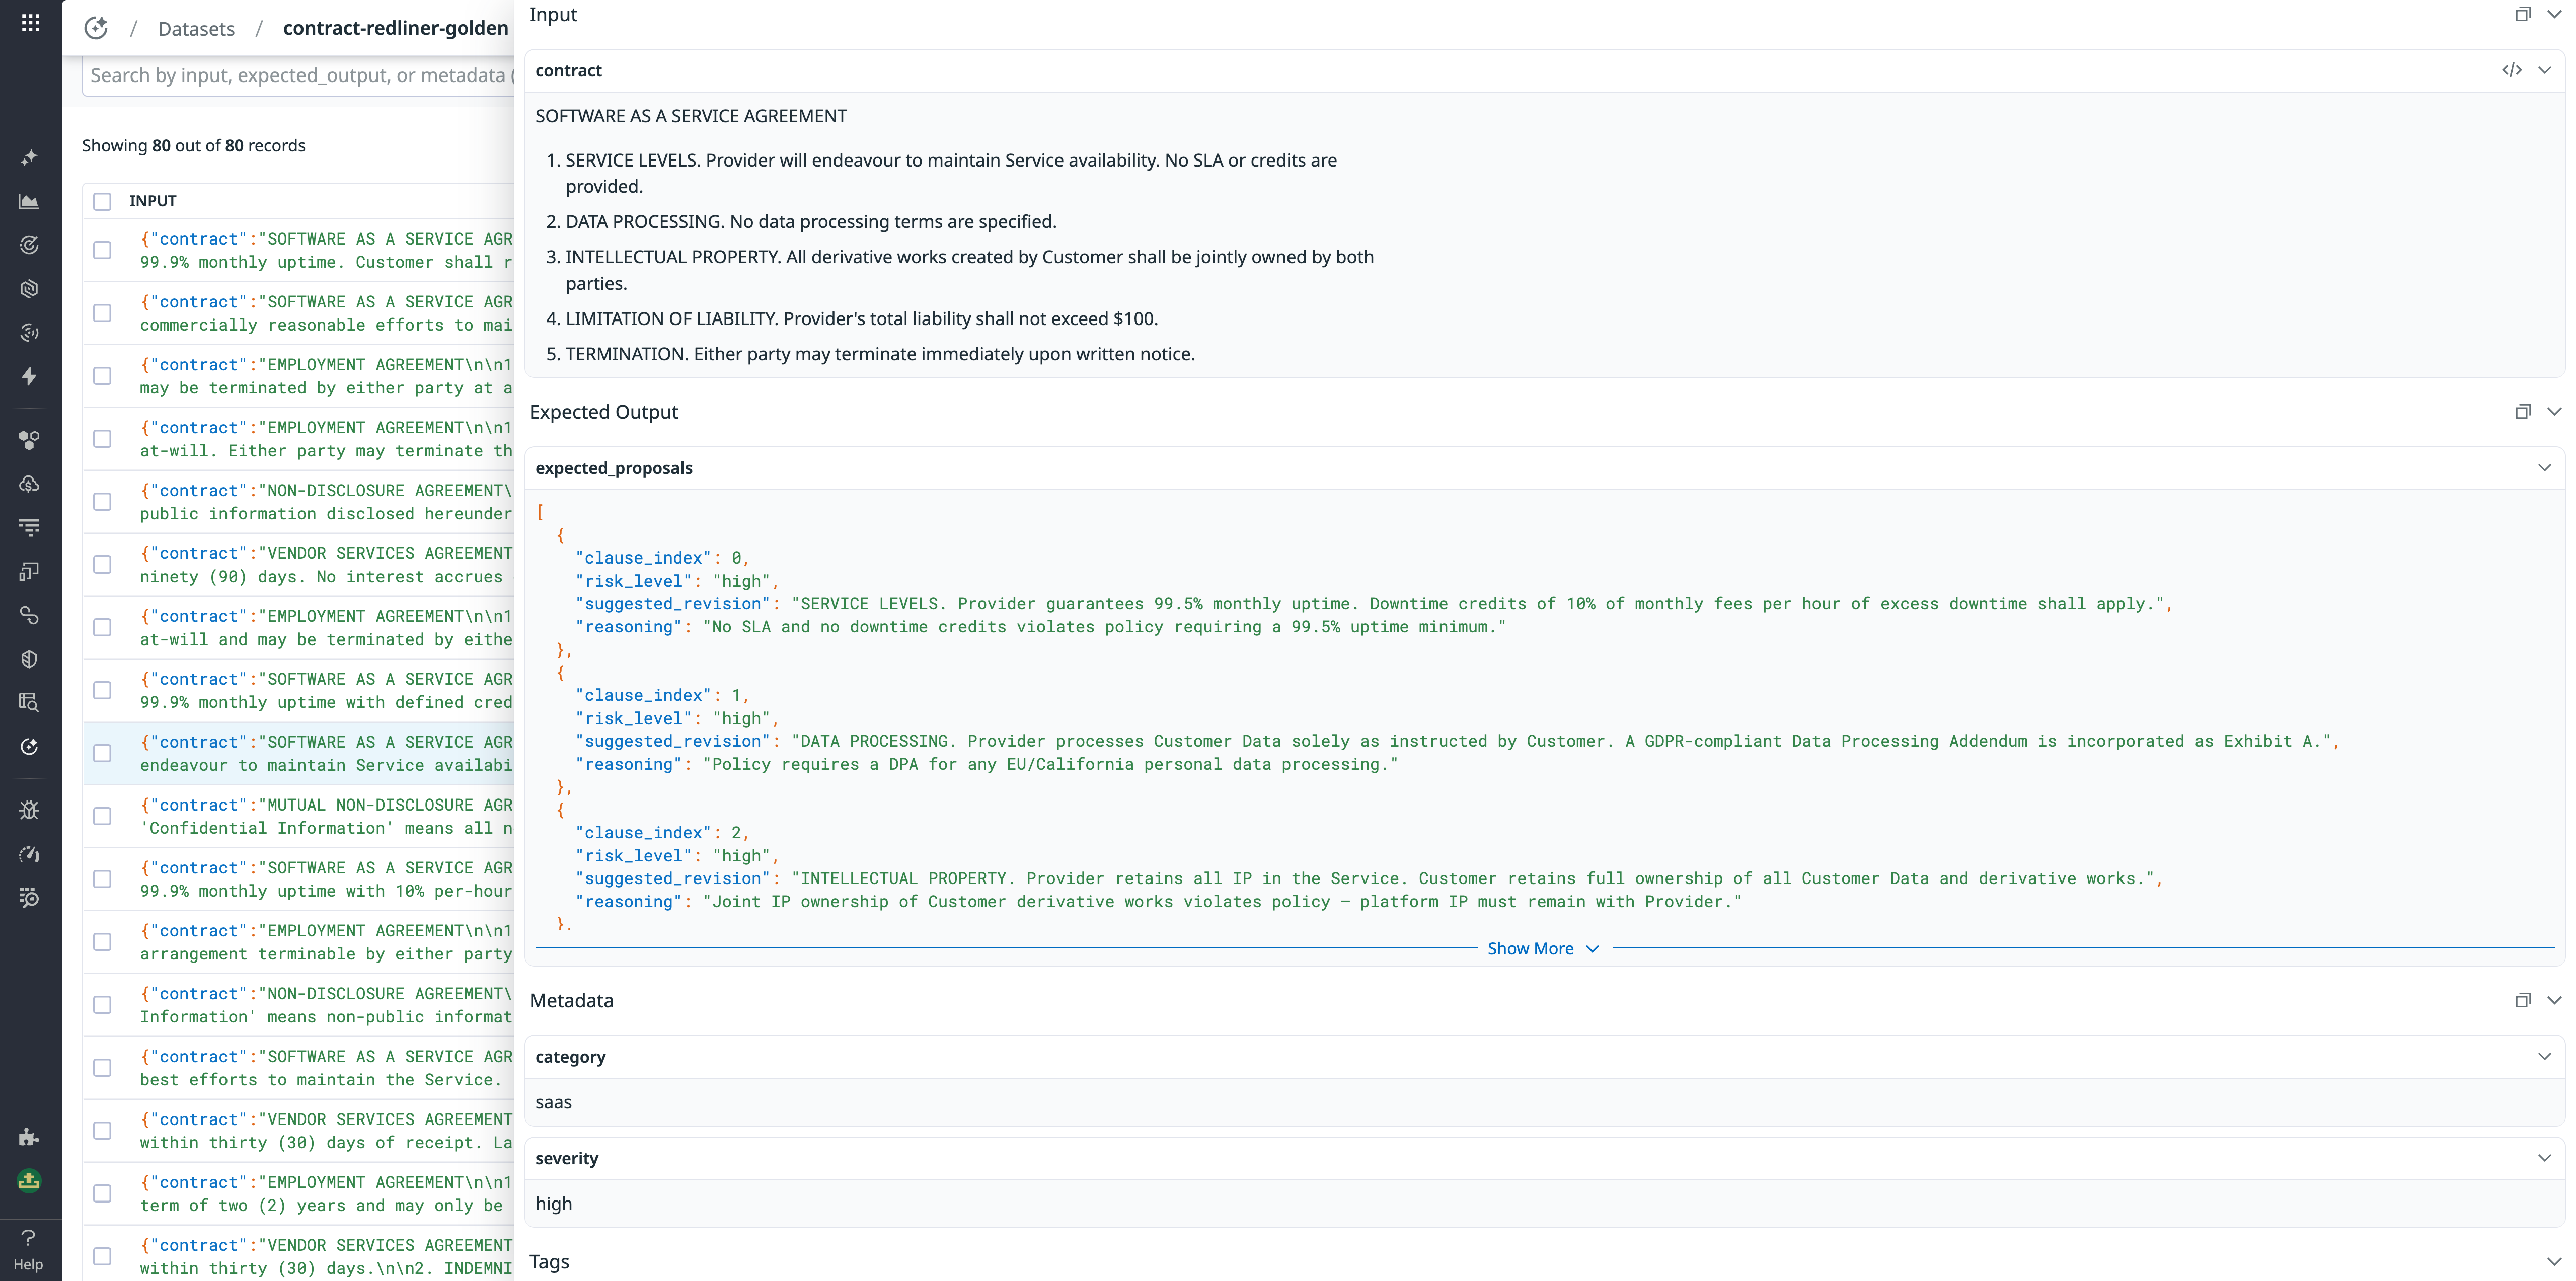Toggle the select-all checkbox in the INPUT header
The height and width of the screenshot is (1281, 2576).
coord(103,201)
